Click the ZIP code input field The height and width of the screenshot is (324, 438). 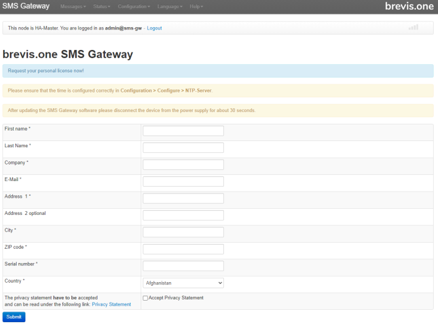pos(183,249)
